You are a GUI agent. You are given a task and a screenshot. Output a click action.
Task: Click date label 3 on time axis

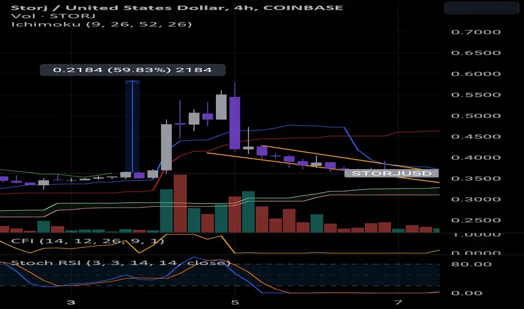click(71, 303)
